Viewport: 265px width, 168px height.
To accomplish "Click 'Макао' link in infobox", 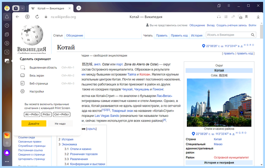I will pyautogui.click(x=218, y=144).
